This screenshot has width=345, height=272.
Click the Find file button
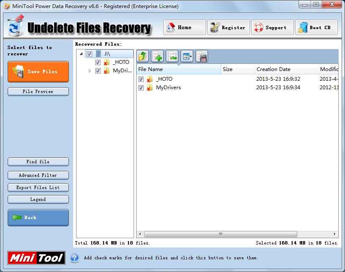(38, 162)
